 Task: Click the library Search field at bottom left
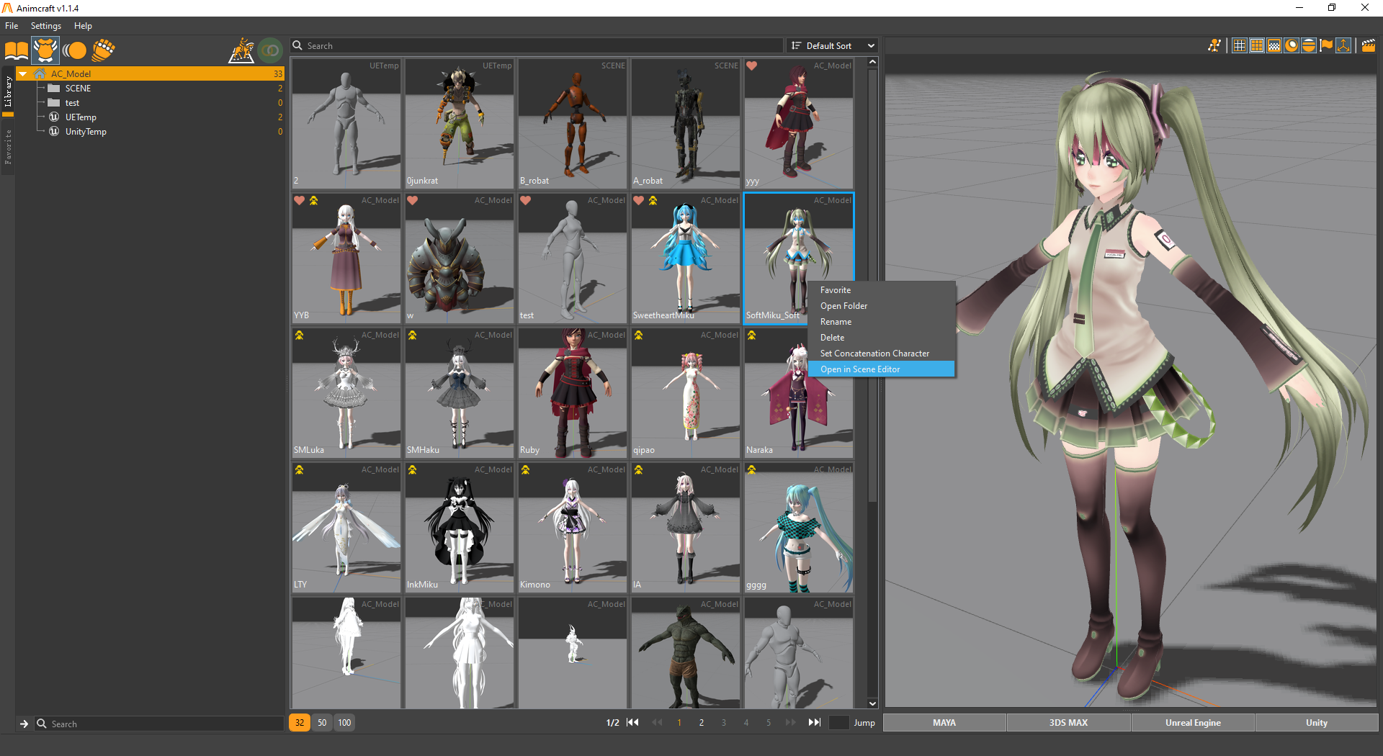[x=159, y=724]
